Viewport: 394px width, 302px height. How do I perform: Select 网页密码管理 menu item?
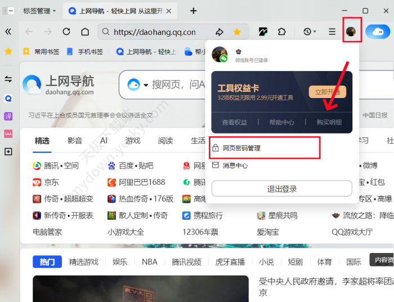click(241, 148)
